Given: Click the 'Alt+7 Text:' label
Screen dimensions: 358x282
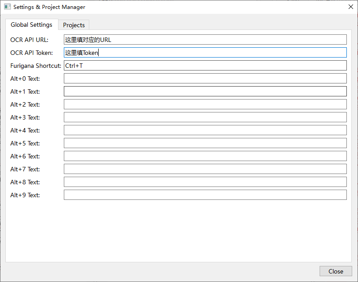Looking at the screenshot, I should coord(25,169).
